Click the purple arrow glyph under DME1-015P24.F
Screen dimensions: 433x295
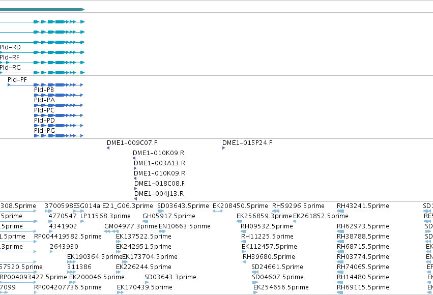[x=223, y=148]
